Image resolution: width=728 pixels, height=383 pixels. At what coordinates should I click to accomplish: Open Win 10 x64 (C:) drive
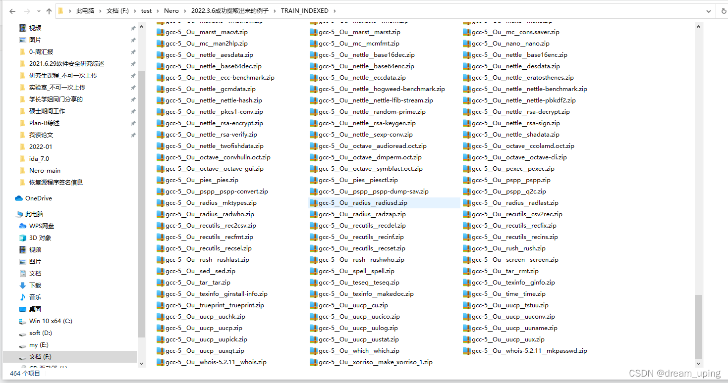[x=51, y=321]
